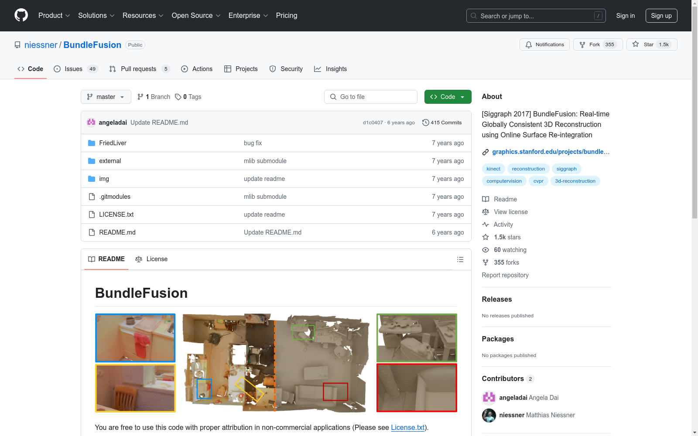Click the pulse icon beside Activity
The width and height of the screenshot is (698, 436).
click(486, 225)
